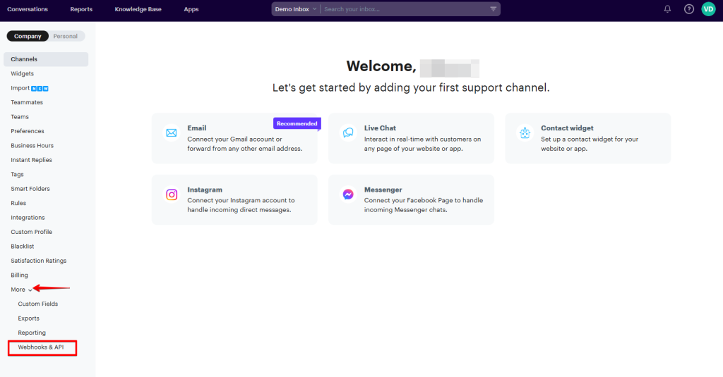This screenshot has width=723, height=377.
Task: Switch to Personal settings toggle
Action: 66,36
